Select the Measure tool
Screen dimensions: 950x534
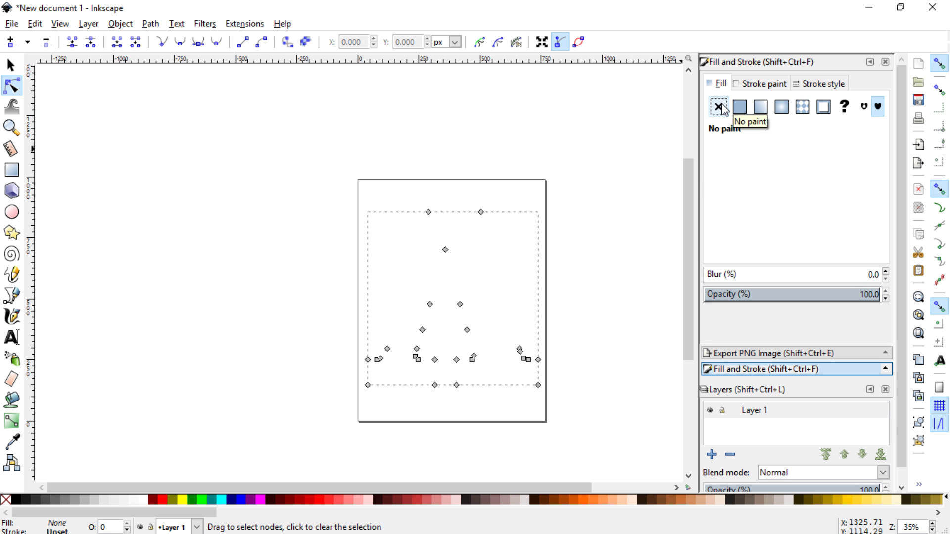11,148
